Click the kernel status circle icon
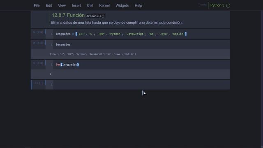Screen dimensions: 263x148 point(228,5)
